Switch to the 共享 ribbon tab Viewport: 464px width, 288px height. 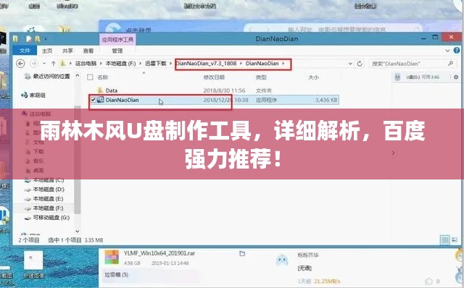point(67,51)
